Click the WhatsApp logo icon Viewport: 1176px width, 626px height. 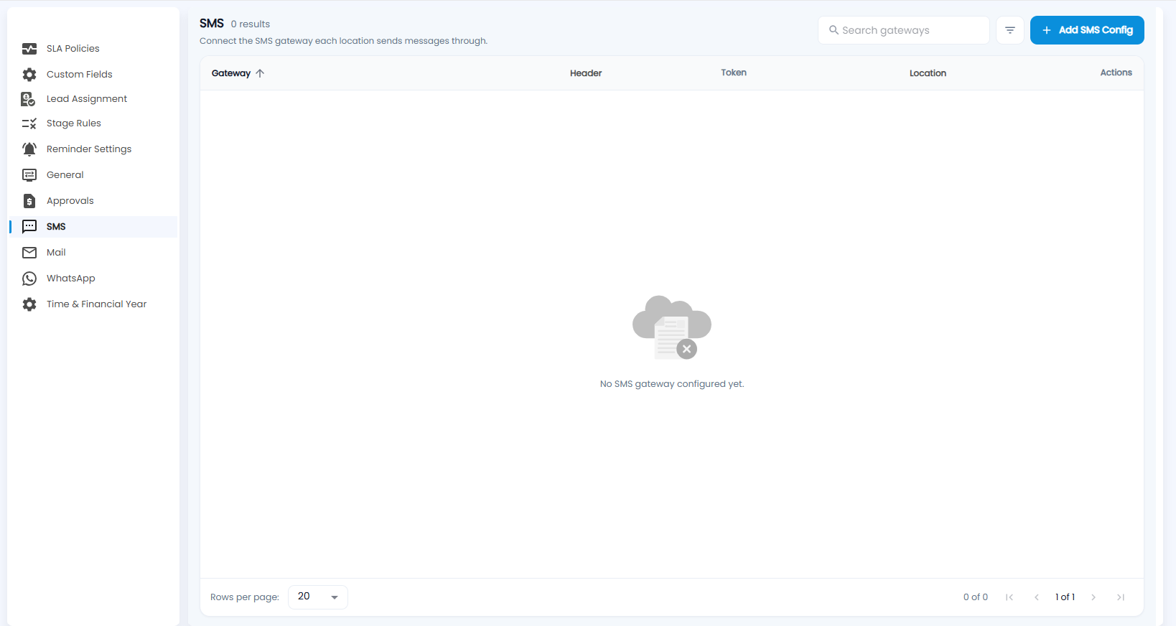pyautogui.click(x=29, y=279)
